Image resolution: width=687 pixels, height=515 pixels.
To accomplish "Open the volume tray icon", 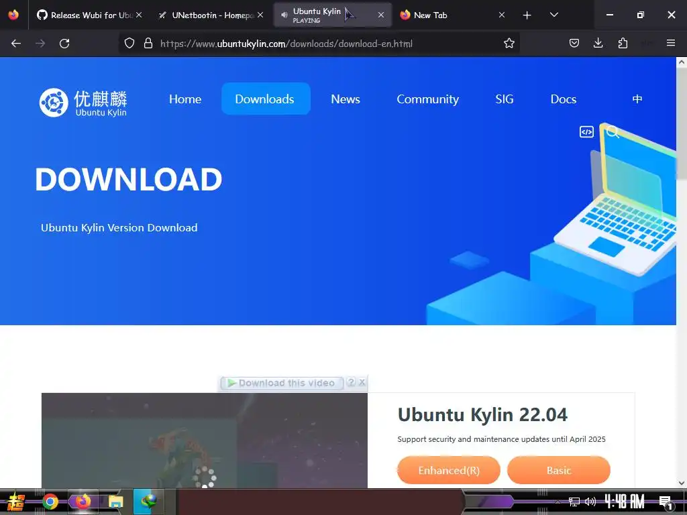I will click(x=590, y=502).
